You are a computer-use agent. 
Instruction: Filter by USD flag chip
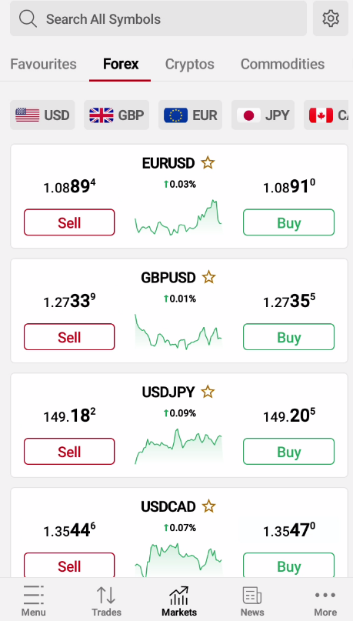click(x=42, y=115)
